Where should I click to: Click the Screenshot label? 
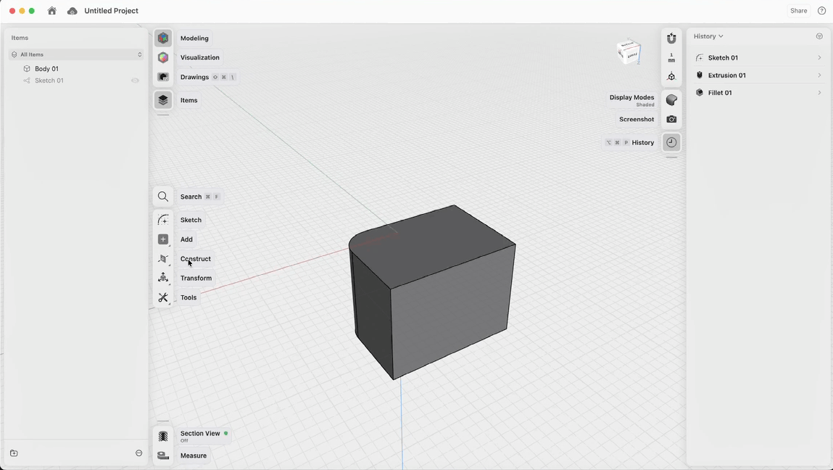(637, 119)
